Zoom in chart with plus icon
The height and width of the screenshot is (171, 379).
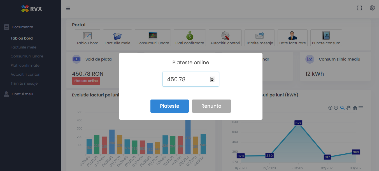point(330,108)
